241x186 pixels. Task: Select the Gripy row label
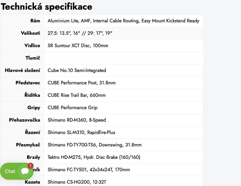click(34, 108)
